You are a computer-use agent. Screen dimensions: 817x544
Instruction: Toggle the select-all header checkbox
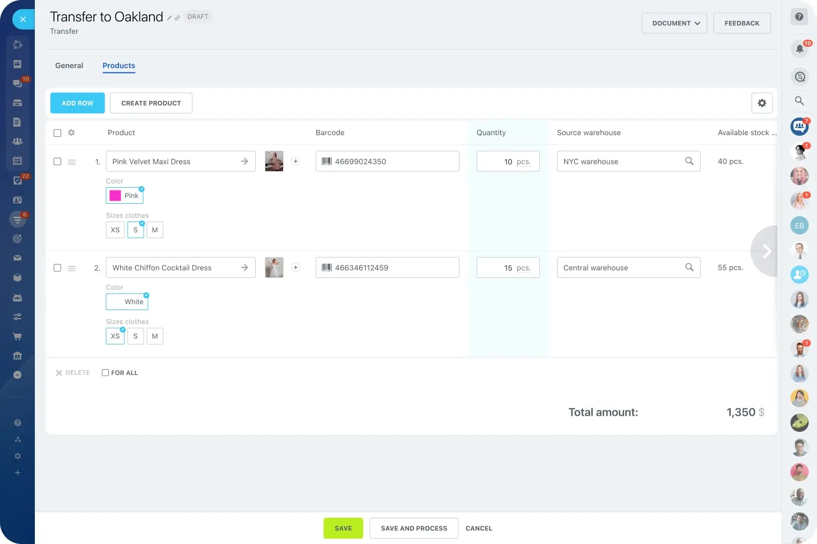pyautogui.click(x=57, y=133)
